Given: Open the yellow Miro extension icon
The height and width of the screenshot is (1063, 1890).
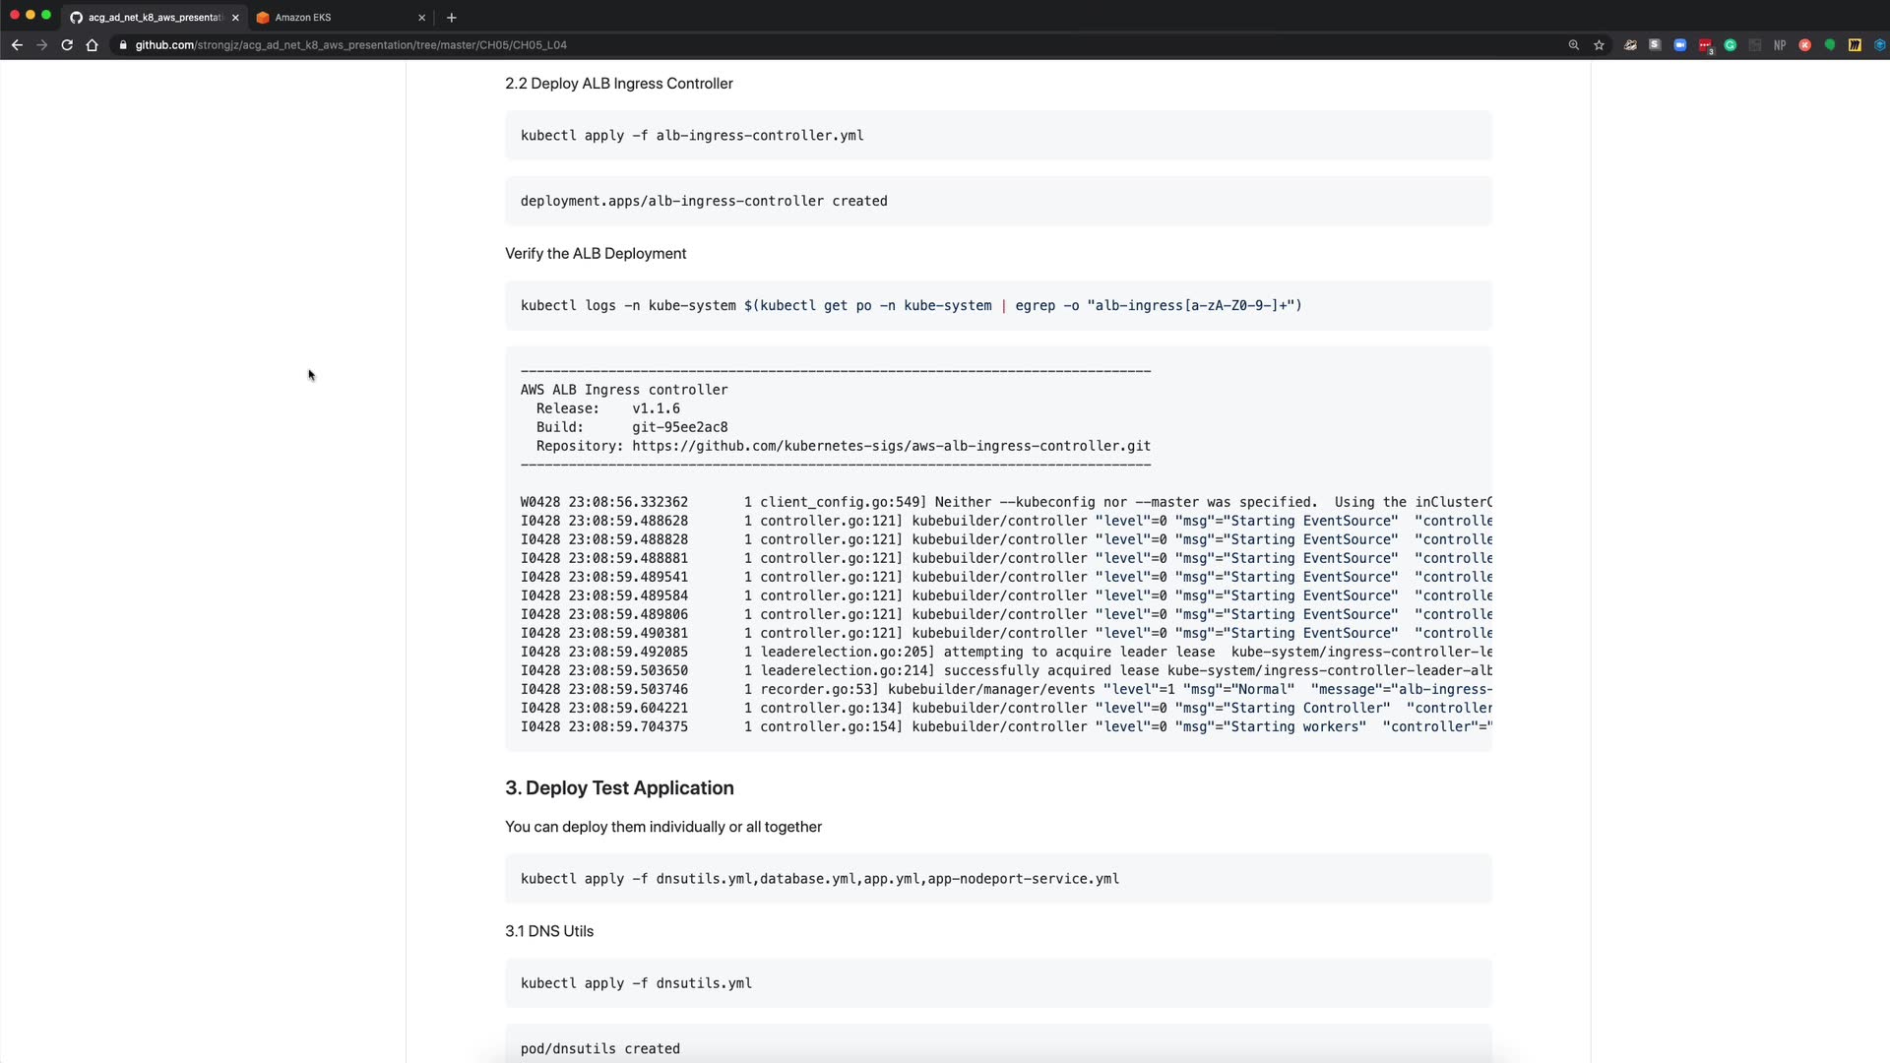Looking at the screenshot, I should coord(1855,45).
